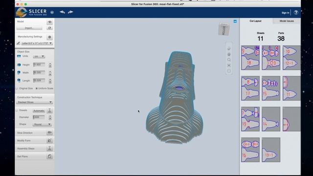Click the dowel Diameter field
Image resolution: width=313 pixels, height=176 pixels.
(x=39, y=117)
